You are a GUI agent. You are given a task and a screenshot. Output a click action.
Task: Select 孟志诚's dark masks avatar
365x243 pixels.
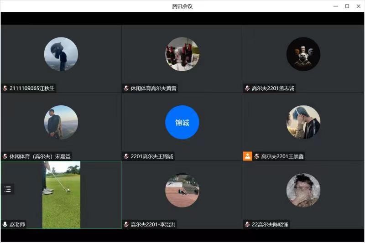pyautogui.click(x=303, y=54)
